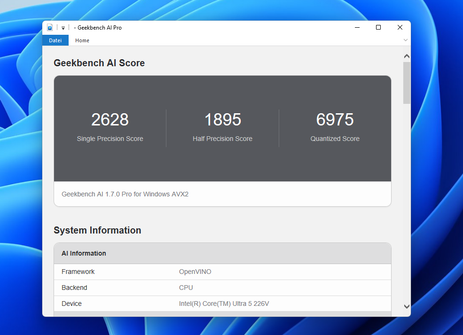Image resolution: width=463 pixels, height=335 pixels.
Task: Expand the ribbon using the chevron
Action: tap(406, 40)
